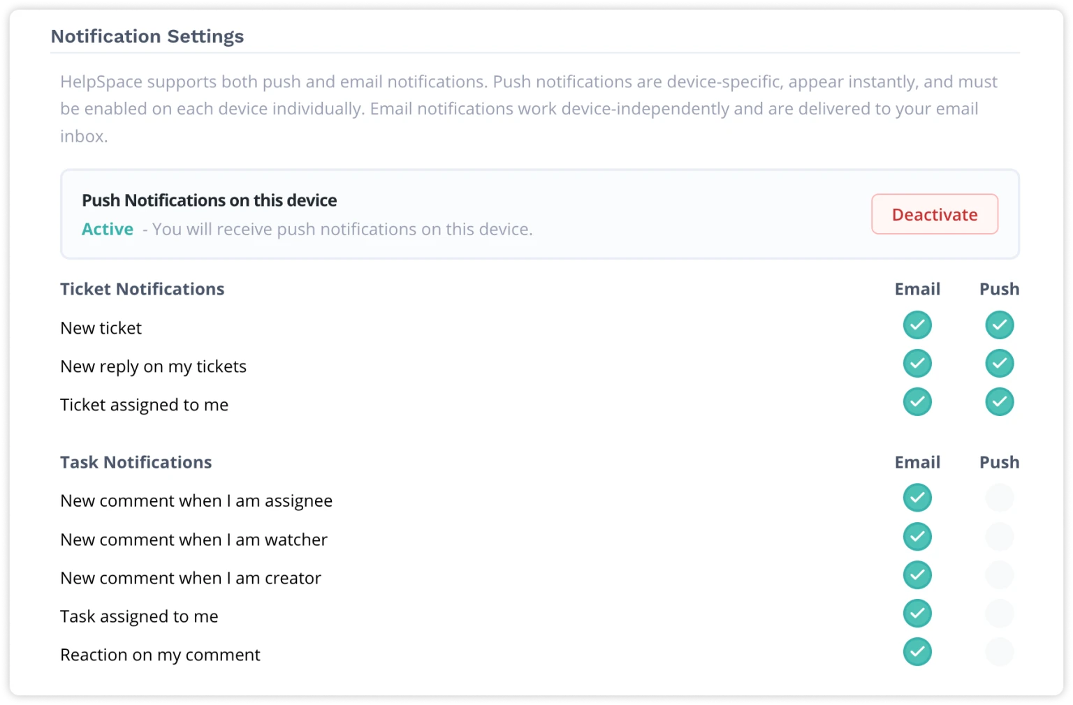
Task: Toggle Push notifications for New reply on my tickets
Action: (999, 363)
